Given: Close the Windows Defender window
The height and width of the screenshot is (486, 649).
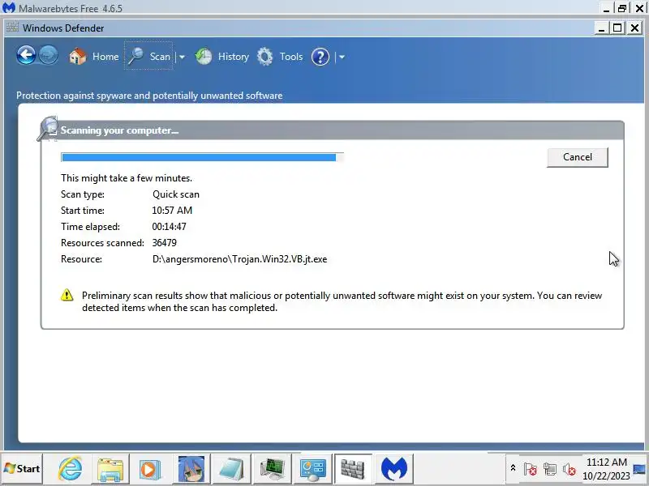Looking at the screenshot, I should 634,28.
